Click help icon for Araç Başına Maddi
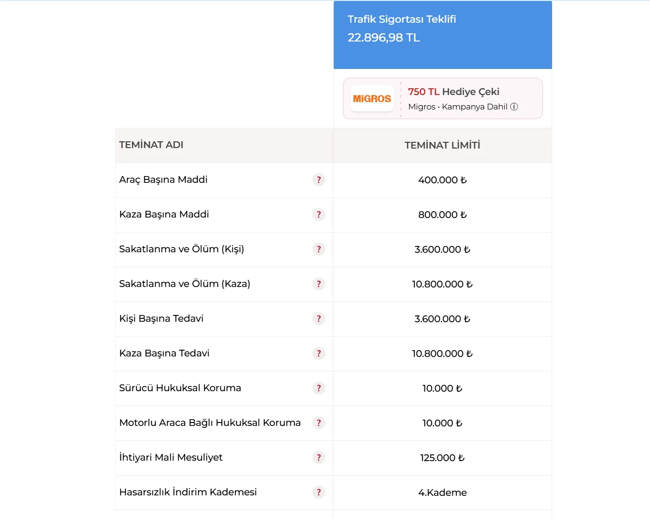This screenshot has width=650, height=519. tap(319, 180)
